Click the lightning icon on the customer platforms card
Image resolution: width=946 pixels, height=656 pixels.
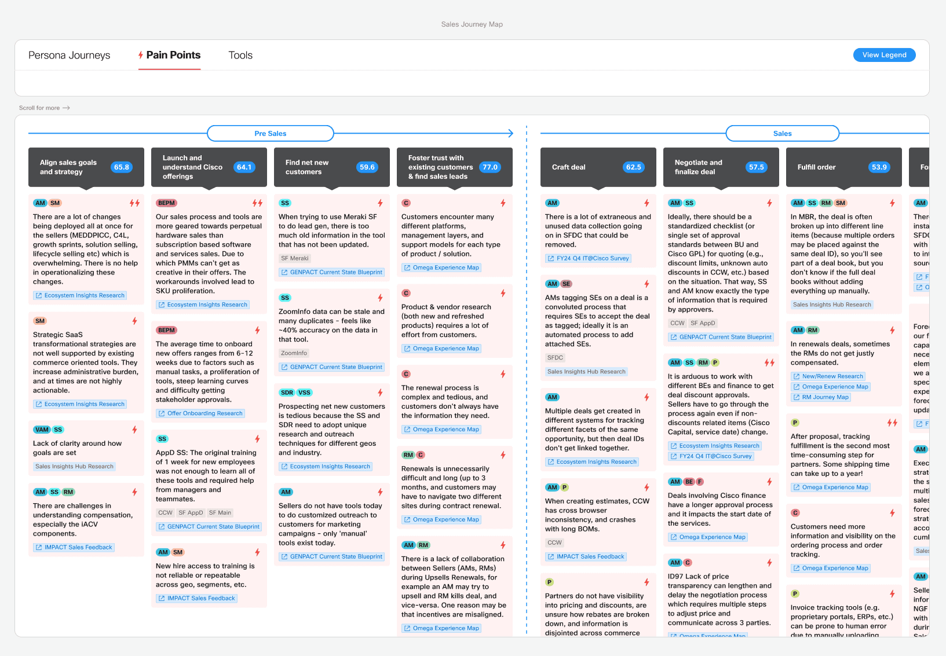[503, 203]
